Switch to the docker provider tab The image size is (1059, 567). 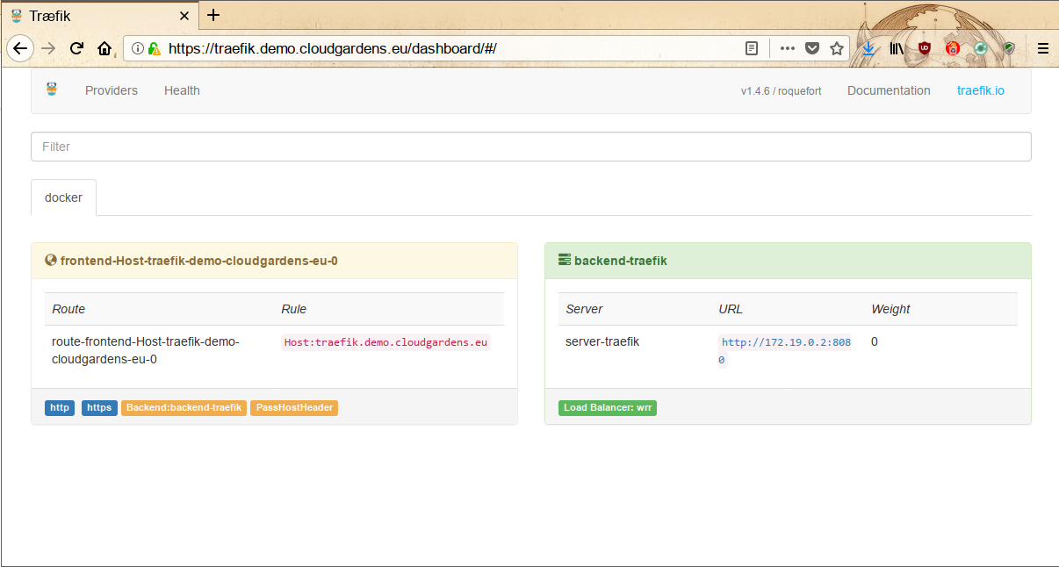[x=63, y=197]
